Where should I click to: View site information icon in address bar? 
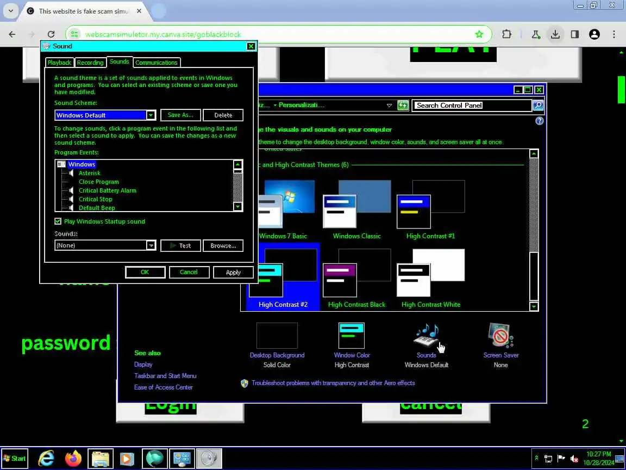[x=74, y=34]
